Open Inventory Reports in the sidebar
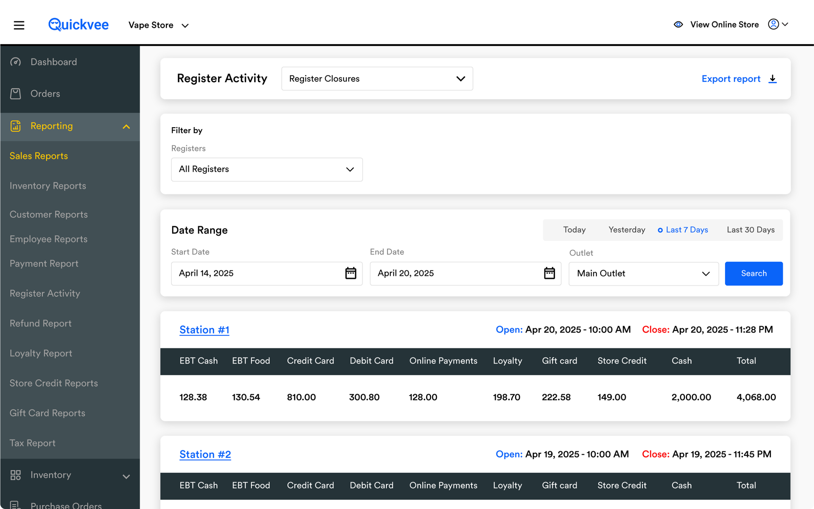The height and width of the screenshot is (509, 814). tap(48, 186)
